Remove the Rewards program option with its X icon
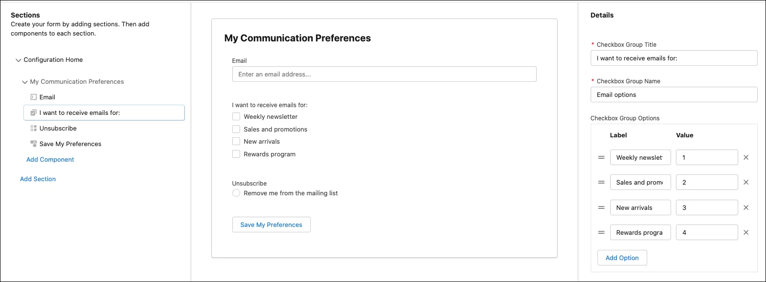 [746, 232]
